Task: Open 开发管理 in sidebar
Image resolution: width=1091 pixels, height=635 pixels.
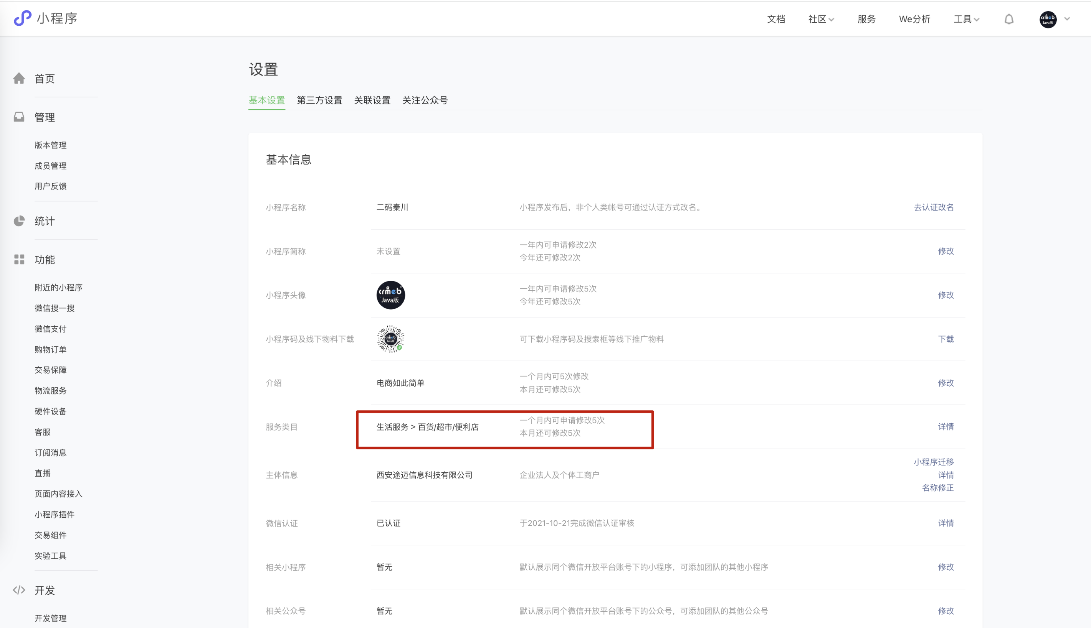Action: [x=51, y=618]
